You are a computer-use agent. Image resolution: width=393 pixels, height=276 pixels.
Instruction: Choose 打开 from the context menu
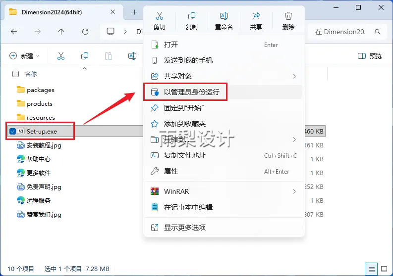tap(224, 45)
